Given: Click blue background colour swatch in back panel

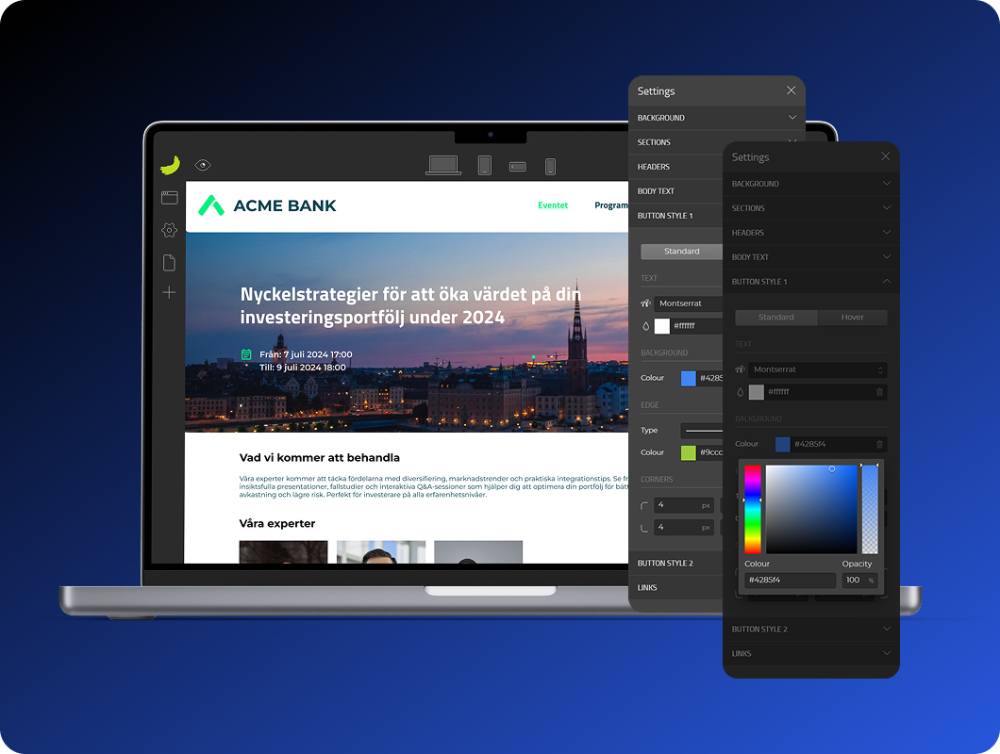Looking at the screenshot, I should (688, 379).
